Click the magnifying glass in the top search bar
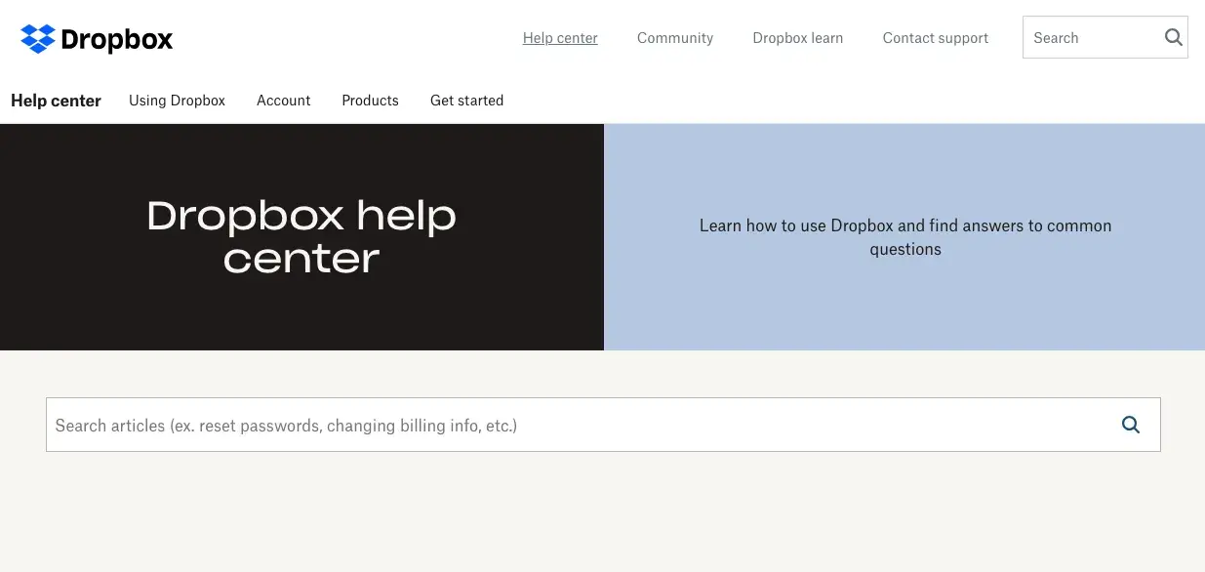This screenshot has height=572, width=1205. (1173, 37)
